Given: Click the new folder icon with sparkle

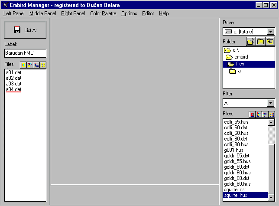Looking at the screenshot, I should (251, 42).
